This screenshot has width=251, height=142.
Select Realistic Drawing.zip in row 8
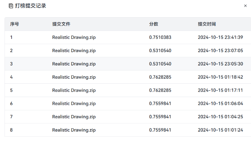pyautogui.click(x=74, y=130)
